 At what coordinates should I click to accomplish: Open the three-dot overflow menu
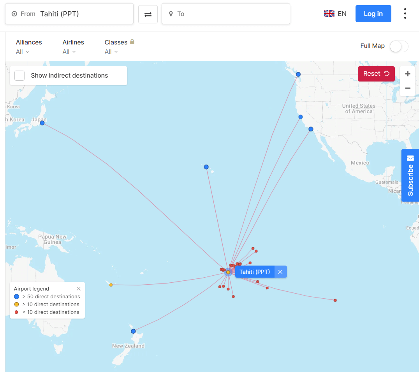pos(405,13)
